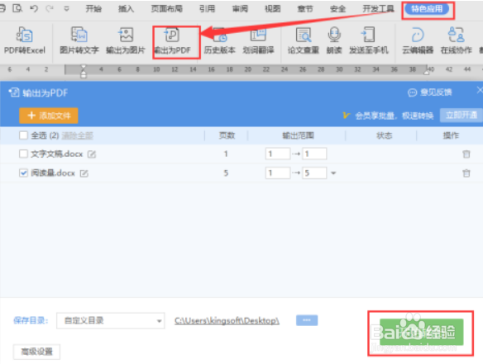The width and height of the screenshot is (483, 364).
Task: Edit end page field for 阅读量.docx
Action: pyautogui.click(x=314, y=173)
